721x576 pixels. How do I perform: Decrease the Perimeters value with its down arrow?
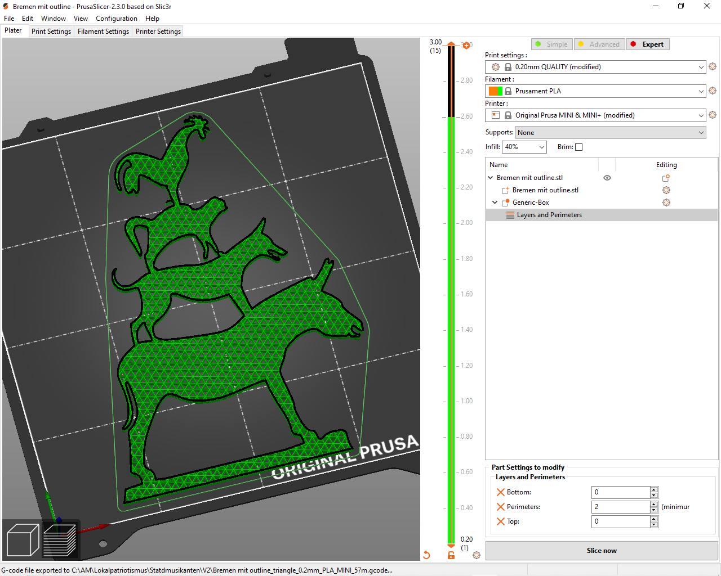pyautogui.click(x=654, y=510)
